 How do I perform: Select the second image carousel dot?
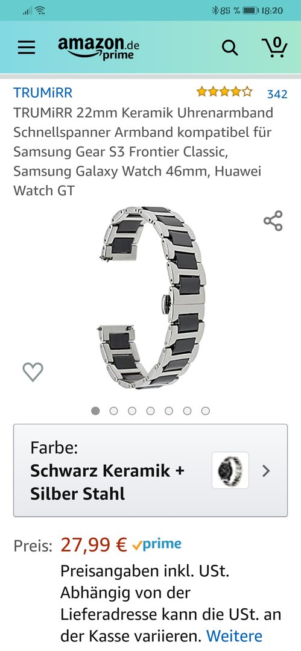click(x=113, y=410)
